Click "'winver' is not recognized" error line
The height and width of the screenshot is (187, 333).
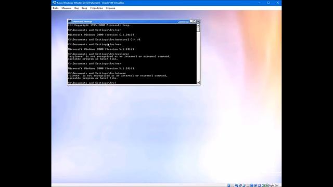tap(118, 76)
